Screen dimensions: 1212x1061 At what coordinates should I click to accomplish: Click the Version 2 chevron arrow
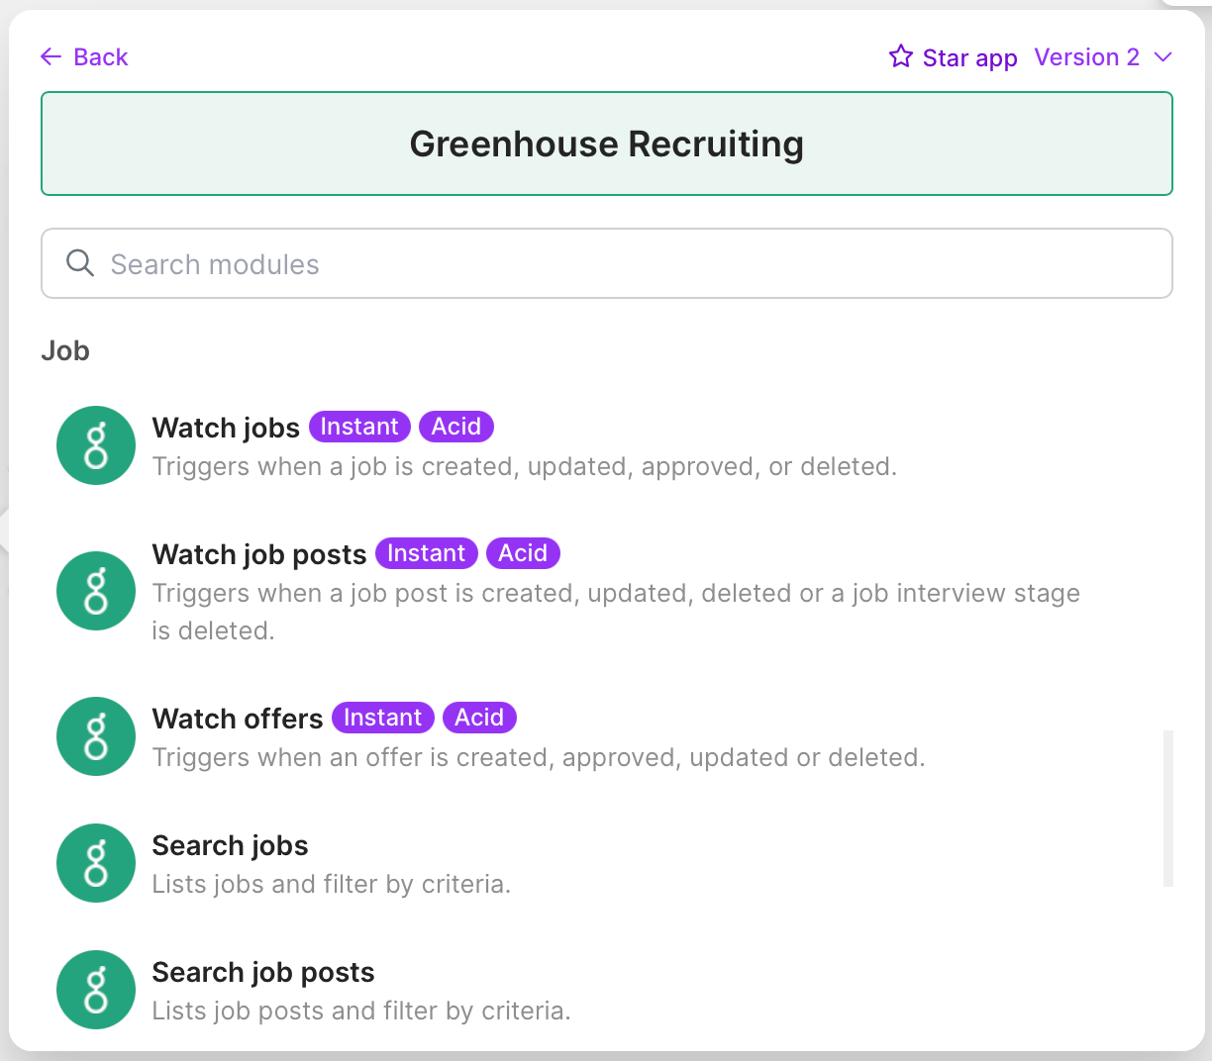1163,57
